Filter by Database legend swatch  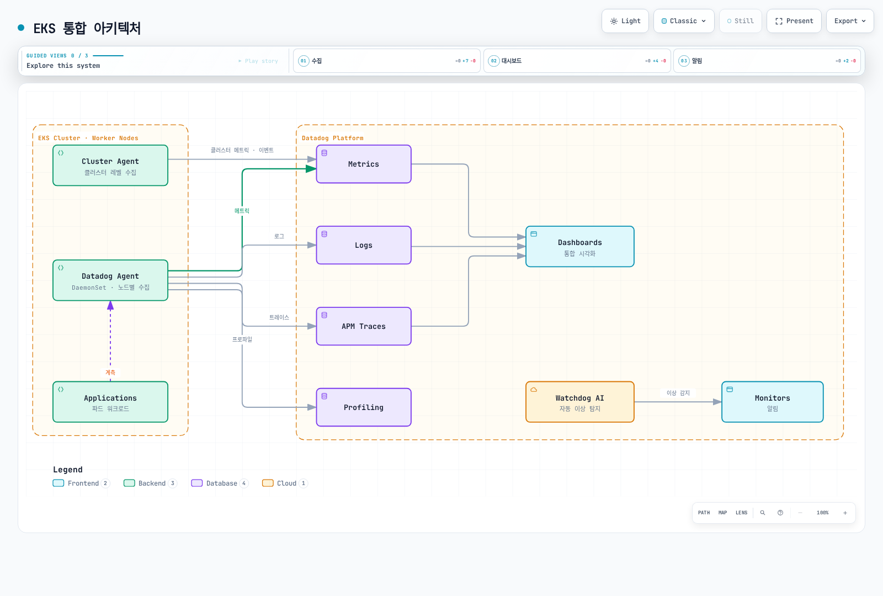[x=197, y=483]
